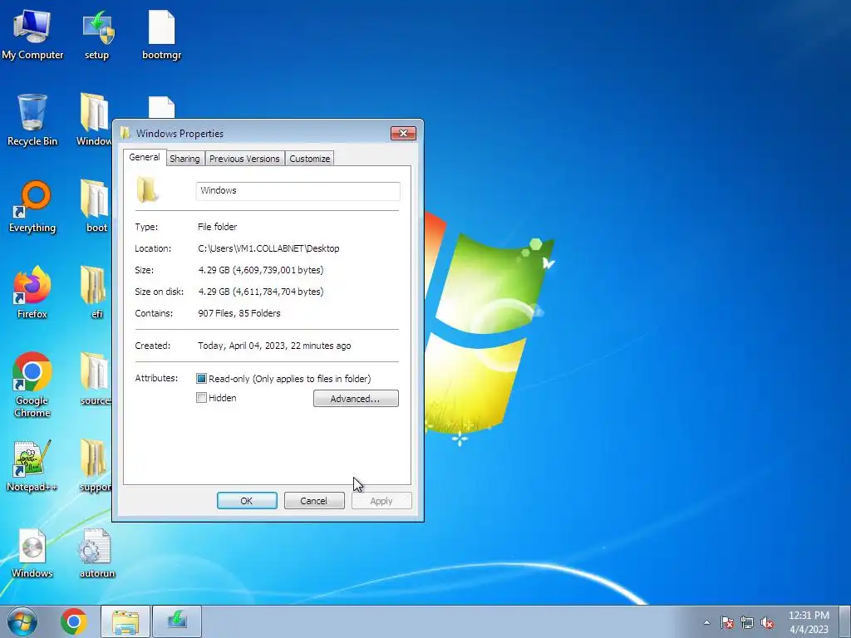
Task: Click in the folder name field
Action: 298,191
